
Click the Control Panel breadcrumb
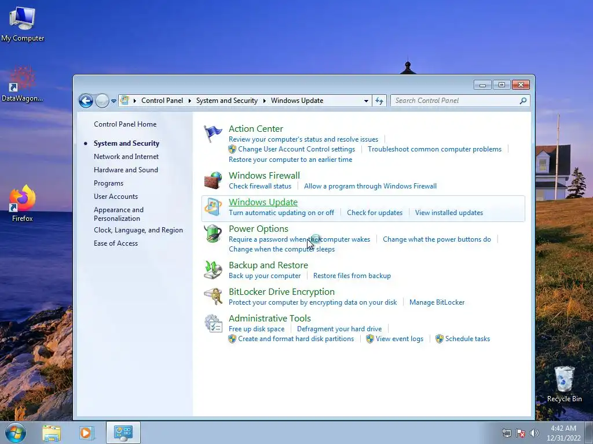(x=162, y=101)
